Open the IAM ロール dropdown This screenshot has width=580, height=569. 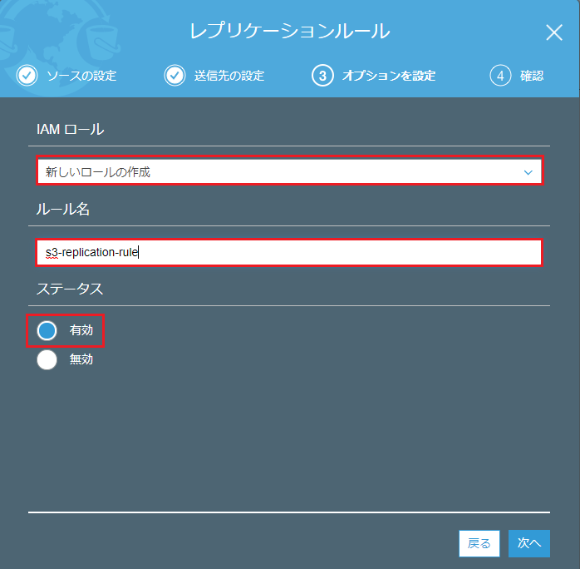point(290,171)
